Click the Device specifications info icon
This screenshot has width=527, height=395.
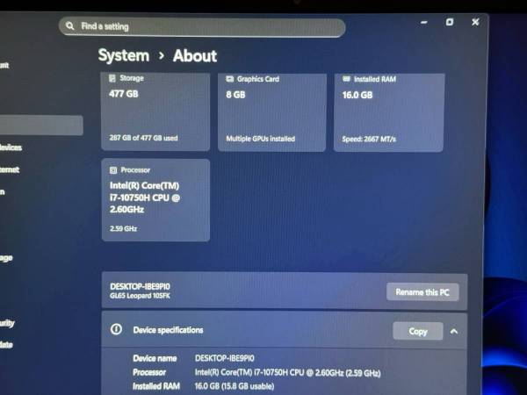click(116, 330)
